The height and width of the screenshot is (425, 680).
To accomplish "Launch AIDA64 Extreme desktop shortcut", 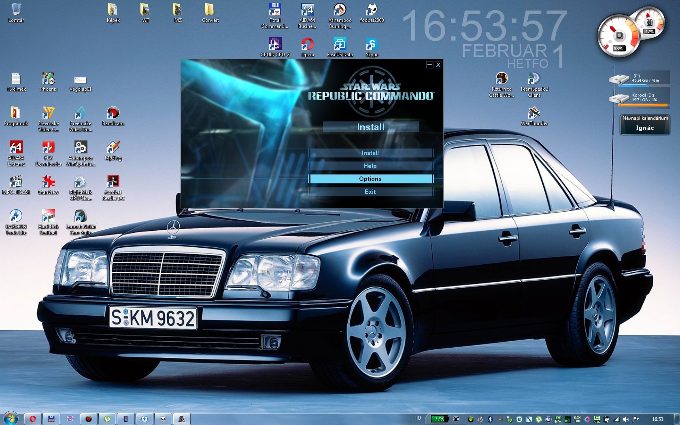I will tap(16, 153).
